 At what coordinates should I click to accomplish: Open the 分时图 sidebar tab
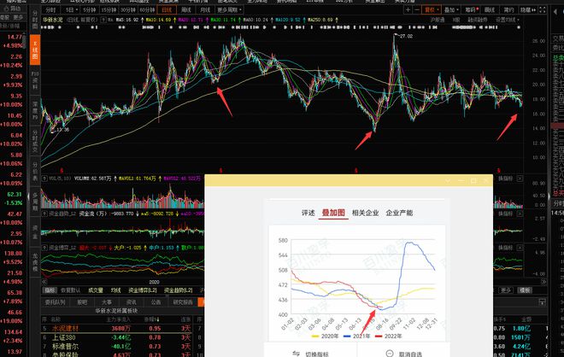point(35,20)
